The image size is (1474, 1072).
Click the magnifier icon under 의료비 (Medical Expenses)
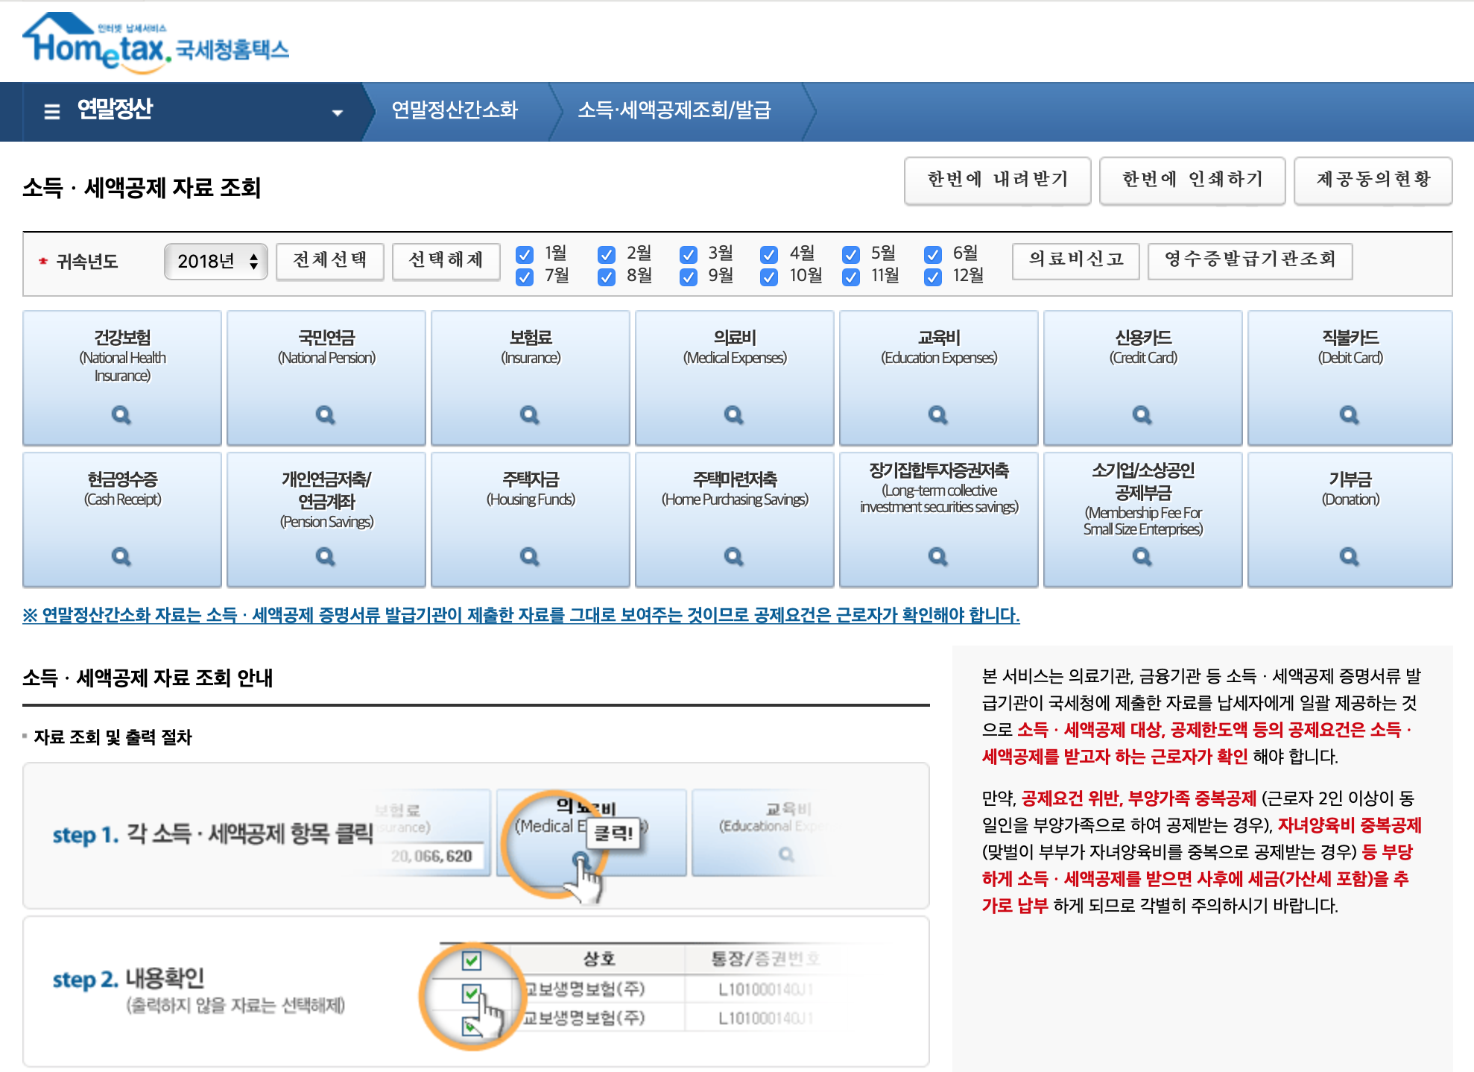[734, 414]
